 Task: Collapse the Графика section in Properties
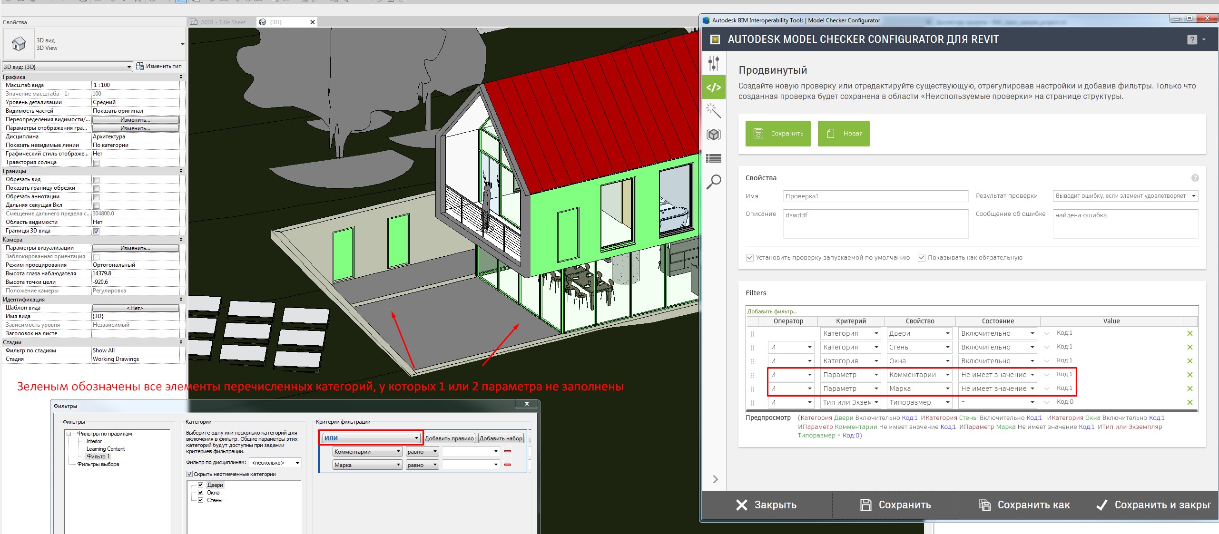(x=181, y=77)
